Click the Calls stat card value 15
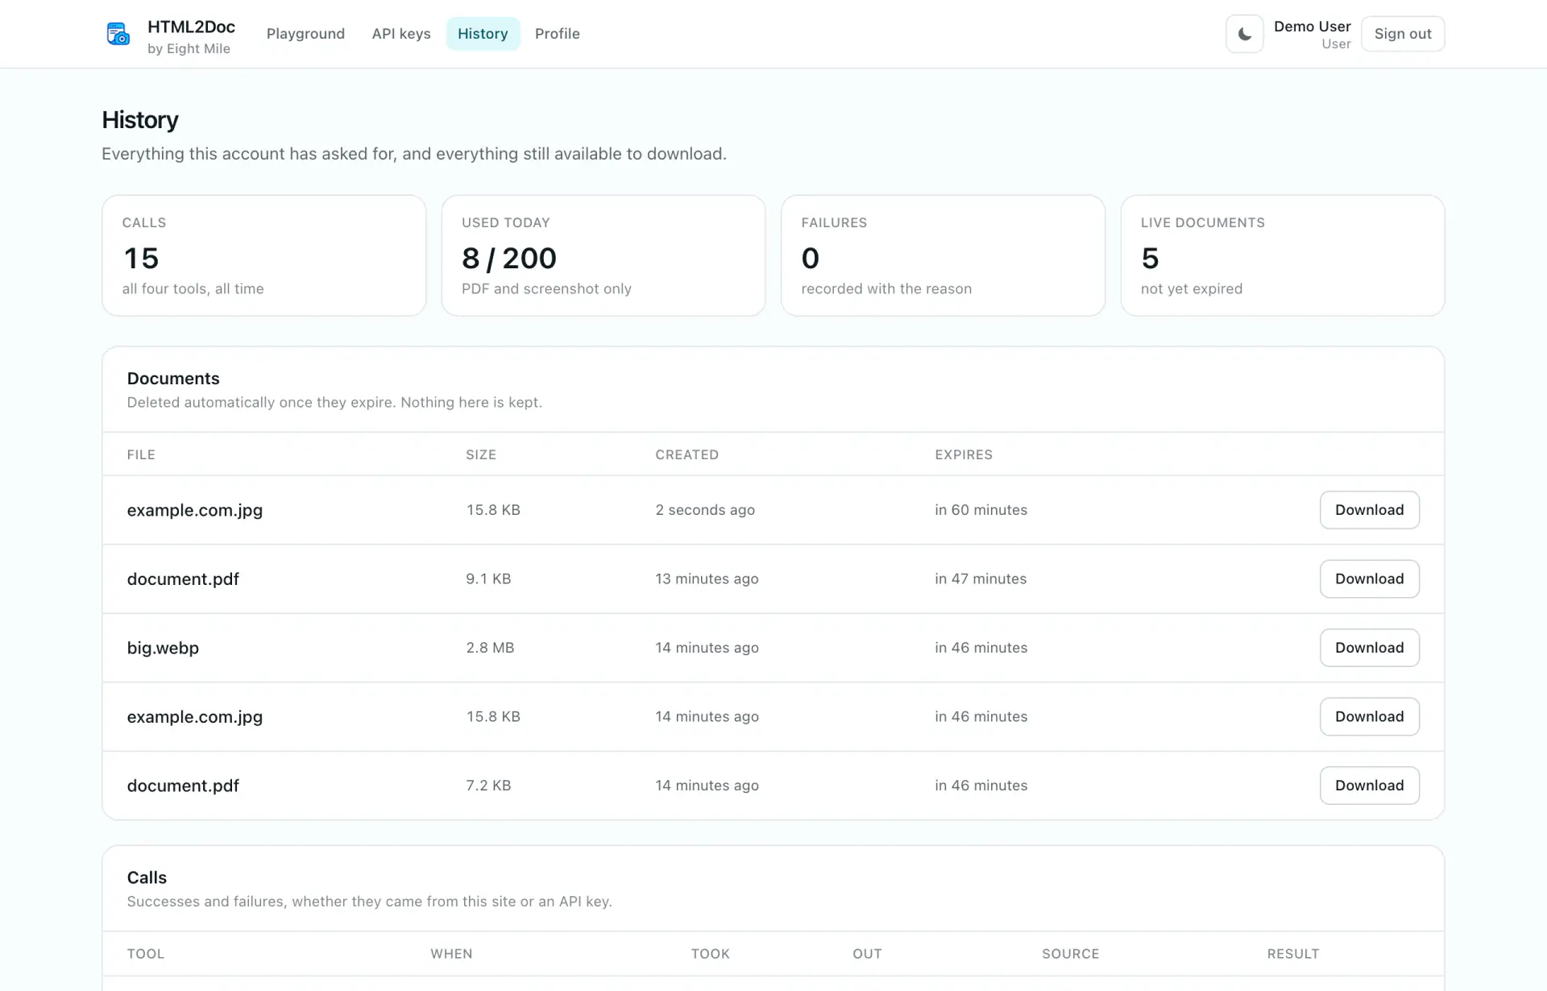1547x991 pixels. coord(141,258)
